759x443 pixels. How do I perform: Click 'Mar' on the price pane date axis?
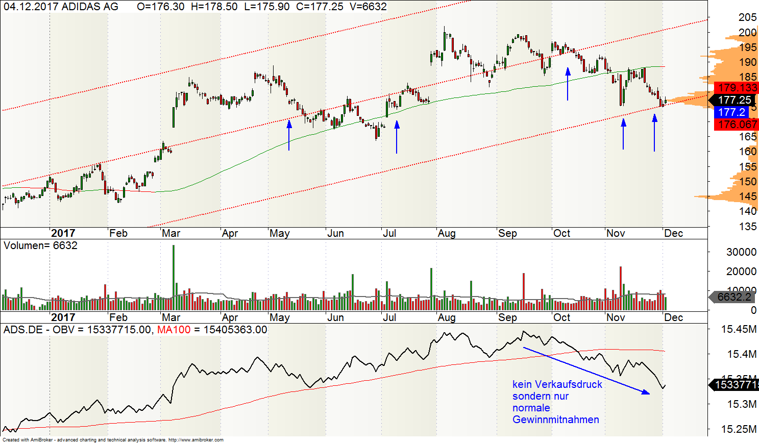tap(171, 233)
